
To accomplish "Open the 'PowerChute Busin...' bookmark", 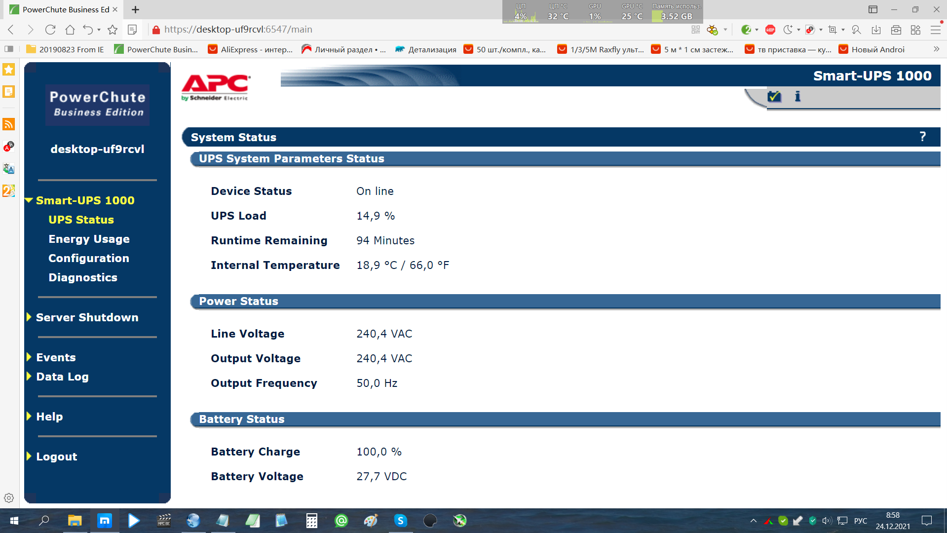I will [156, 49].
